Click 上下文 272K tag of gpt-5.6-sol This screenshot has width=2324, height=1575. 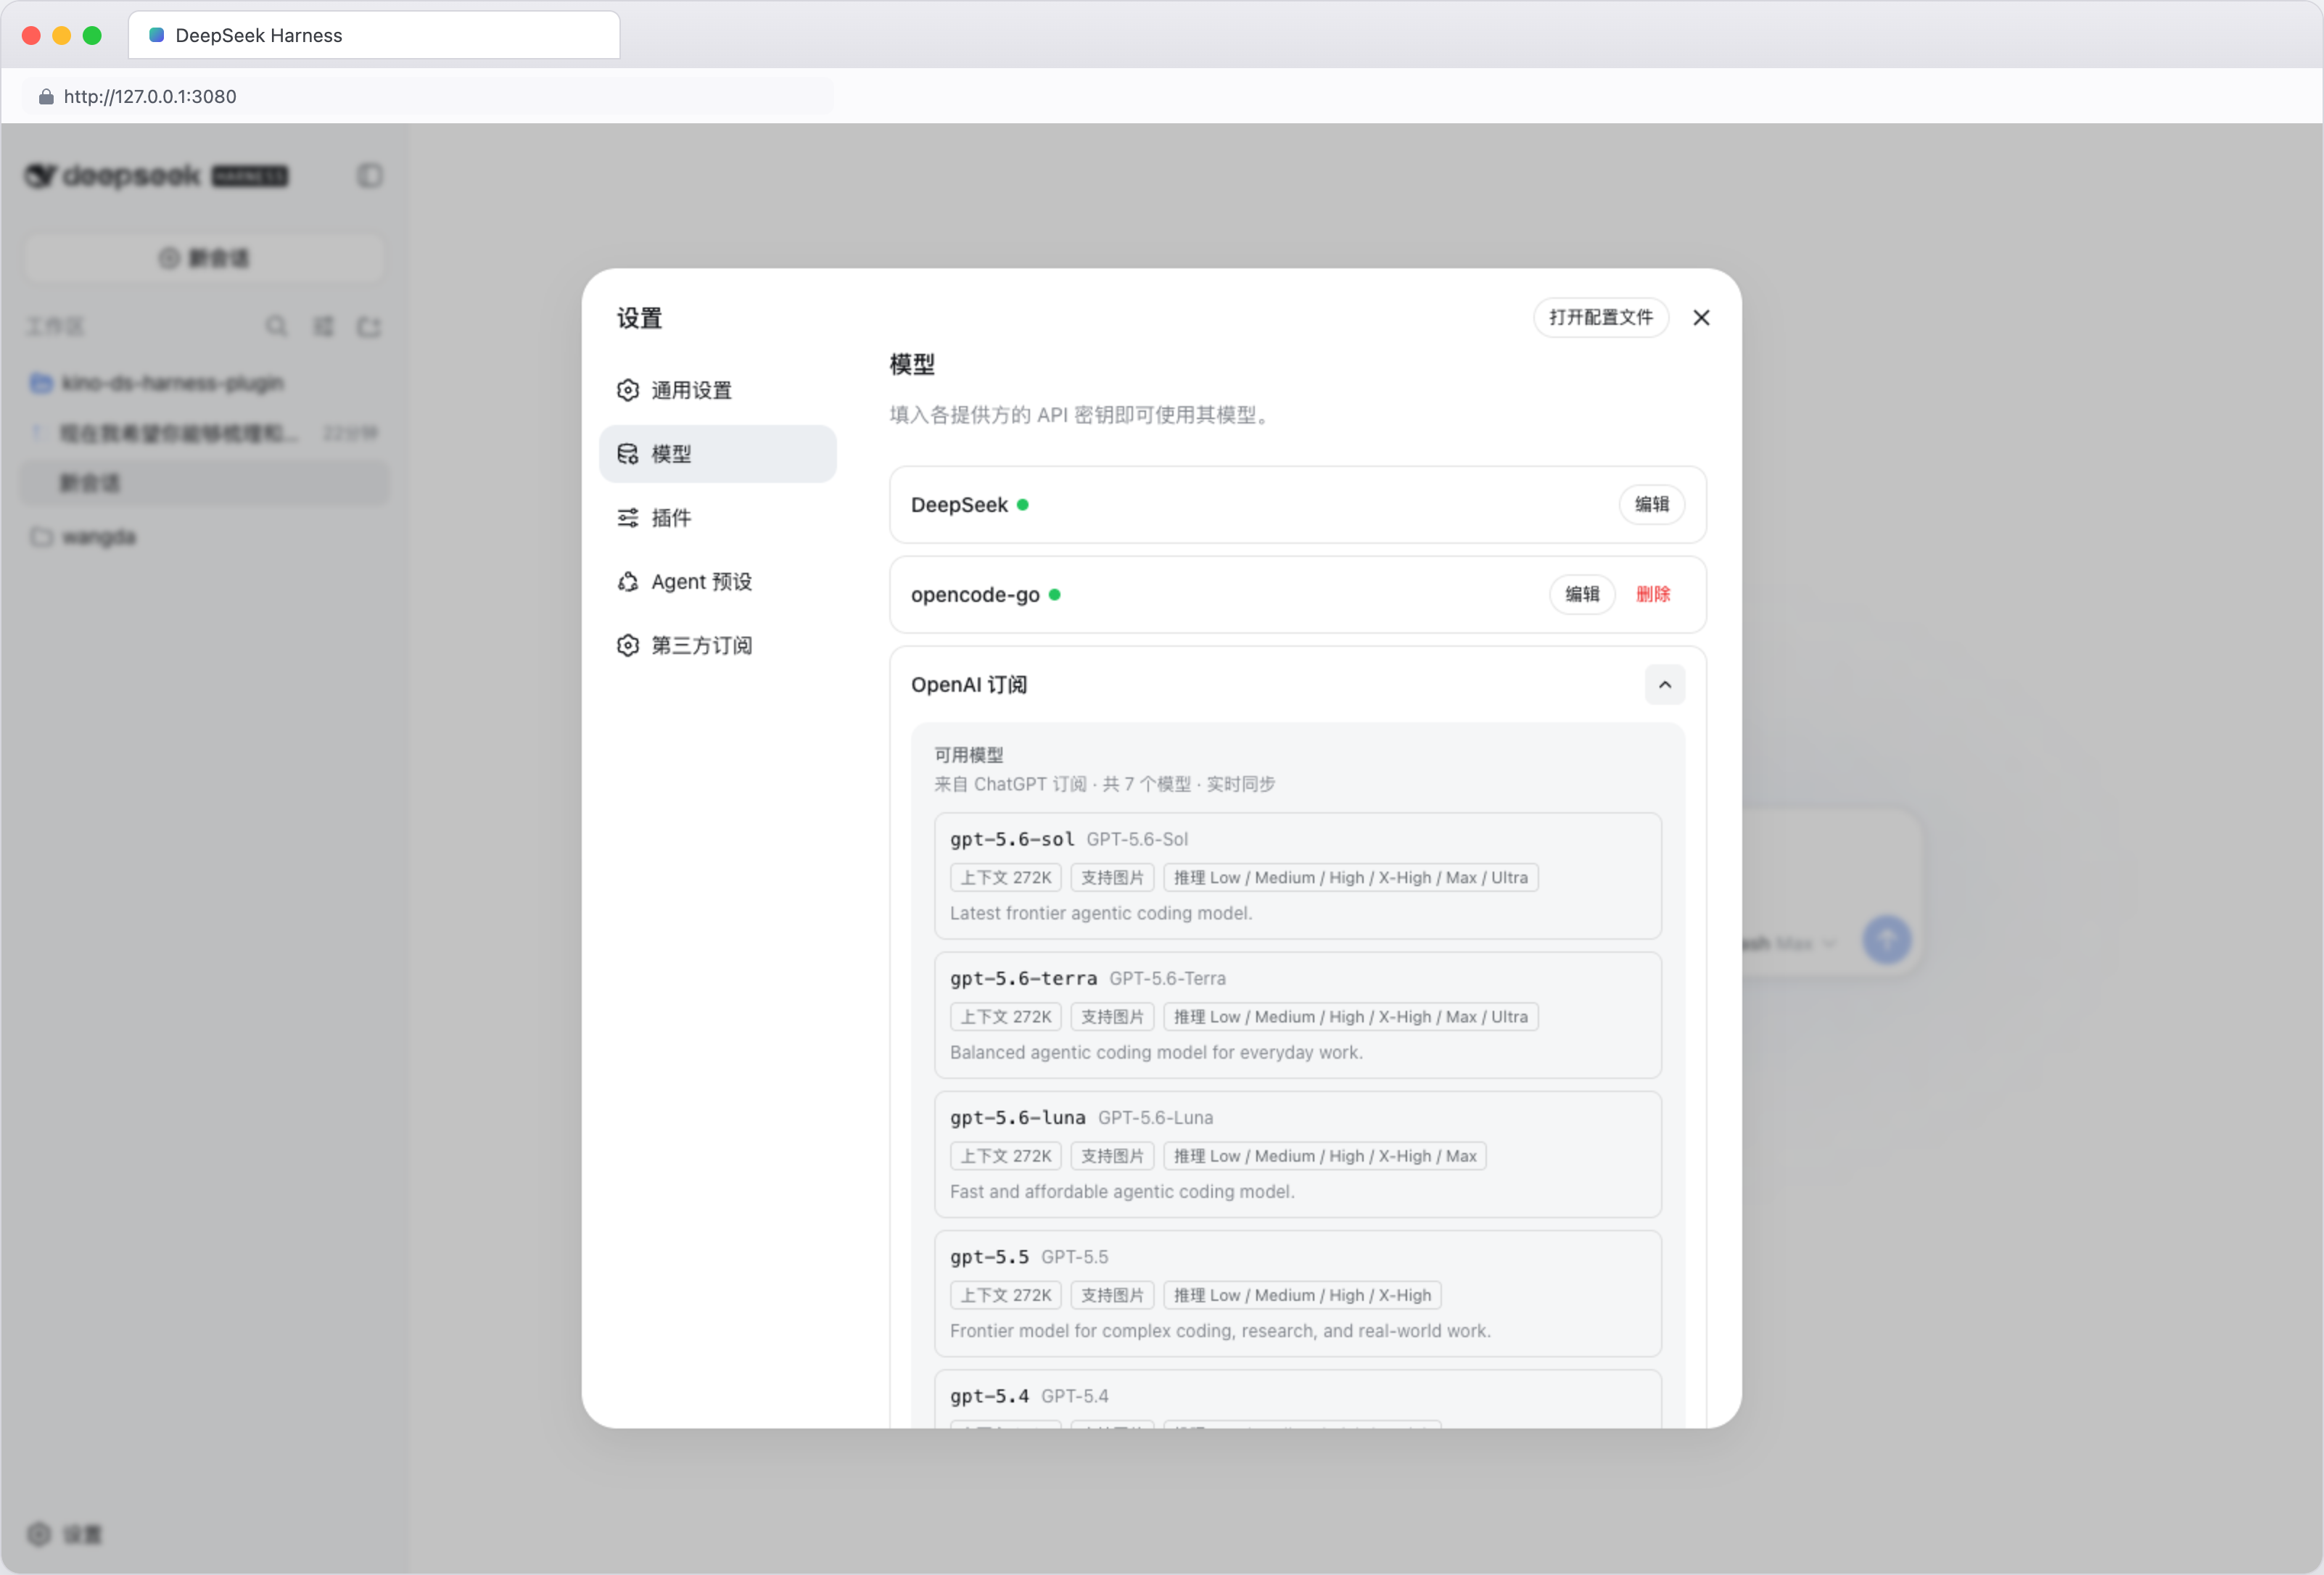click(x=1006, y=878)
